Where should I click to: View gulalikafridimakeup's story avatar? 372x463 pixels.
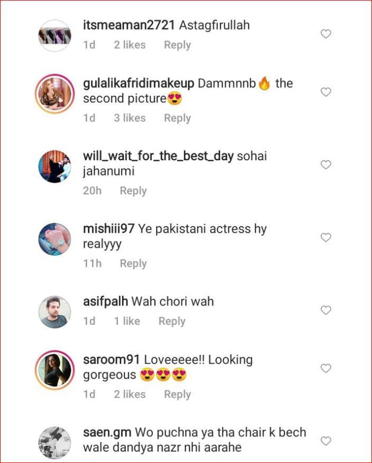(54, 93)
